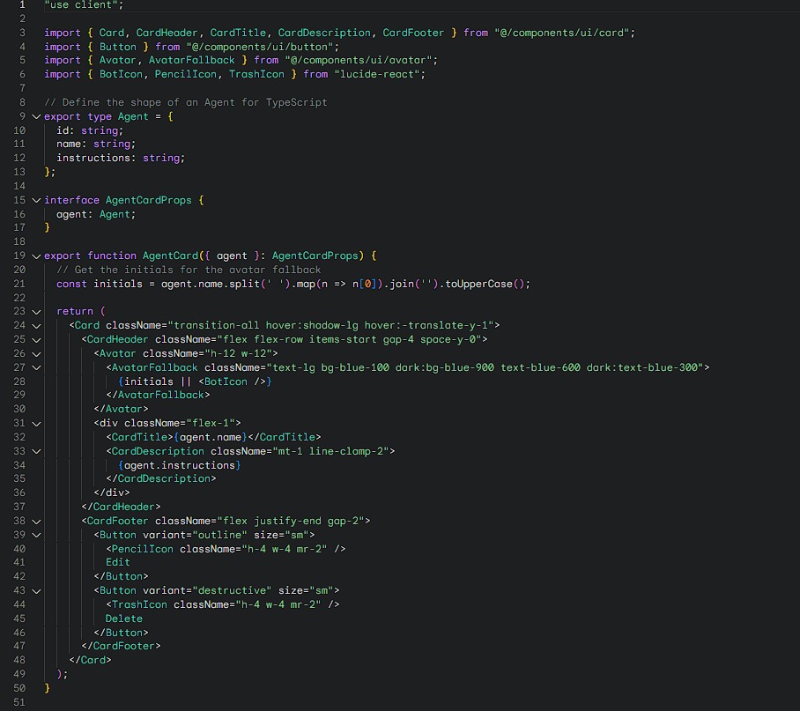Click the "Define the shape of an Agent" comment
The image size is (800, 711).
click(186, 102)
